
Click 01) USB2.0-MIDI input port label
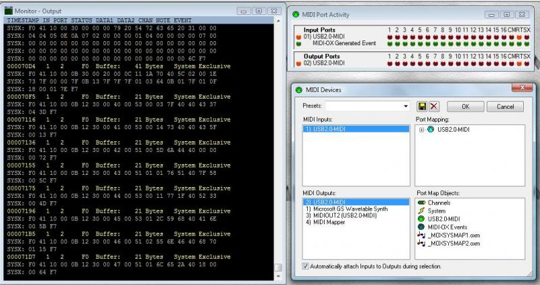coord(324,36)
